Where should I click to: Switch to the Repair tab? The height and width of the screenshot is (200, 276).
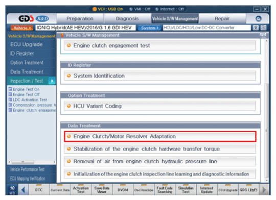[x=222, y=19]
